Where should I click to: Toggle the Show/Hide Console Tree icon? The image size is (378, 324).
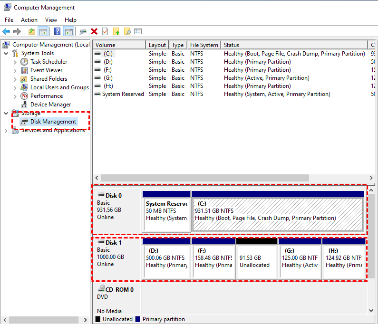[43, 31]
